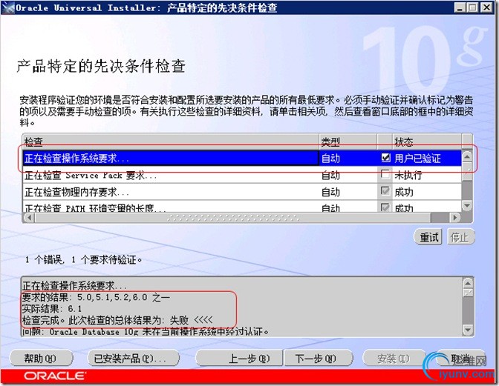Click details box scroll down arrow
Screen dimensions: 499x386
pos(468,330)
